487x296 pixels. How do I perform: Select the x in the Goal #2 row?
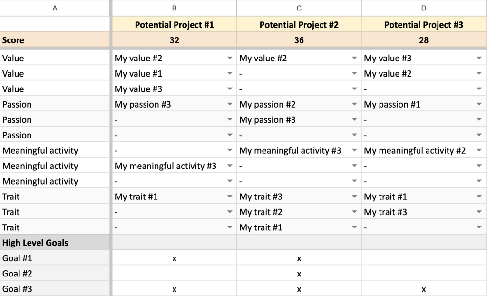coord(299,274)
